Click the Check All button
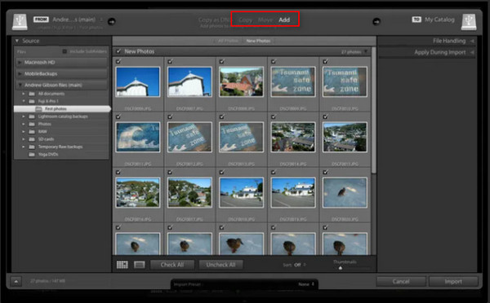 click(172, 265)
